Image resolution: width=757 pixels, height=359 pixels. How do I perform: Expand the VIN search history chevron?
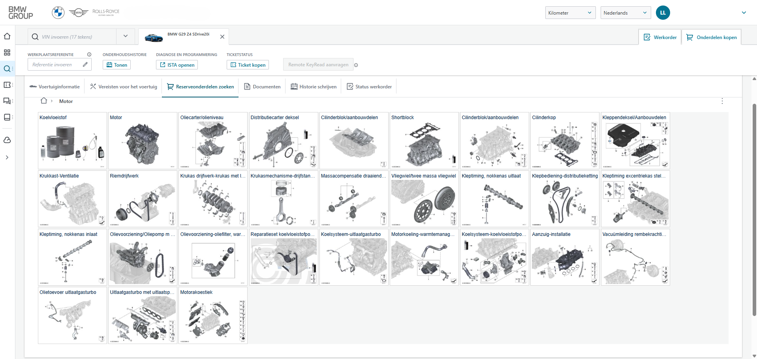[126, 36]
